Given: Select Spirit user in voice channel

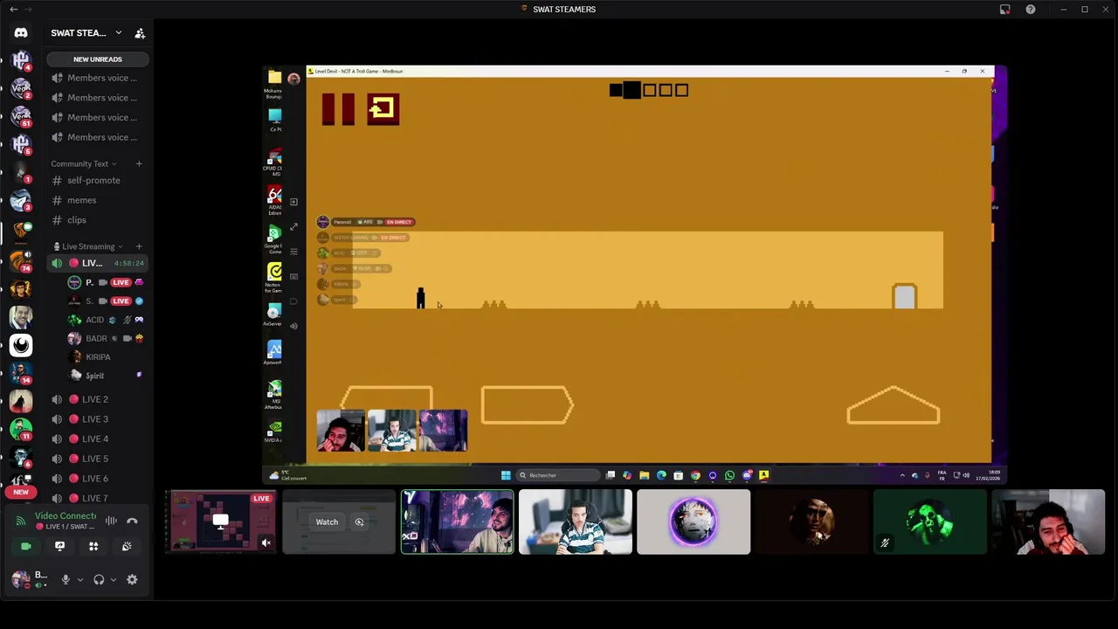Looking at the screenshot, I should (105, 376).
